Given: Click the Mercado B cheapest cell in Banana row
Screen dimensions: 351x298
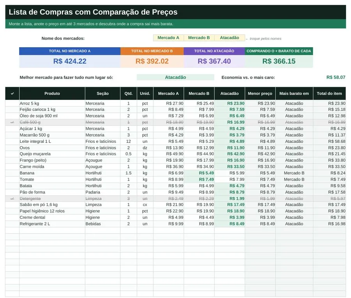Looking at the screenshot, I should click(x=294, y=173).
